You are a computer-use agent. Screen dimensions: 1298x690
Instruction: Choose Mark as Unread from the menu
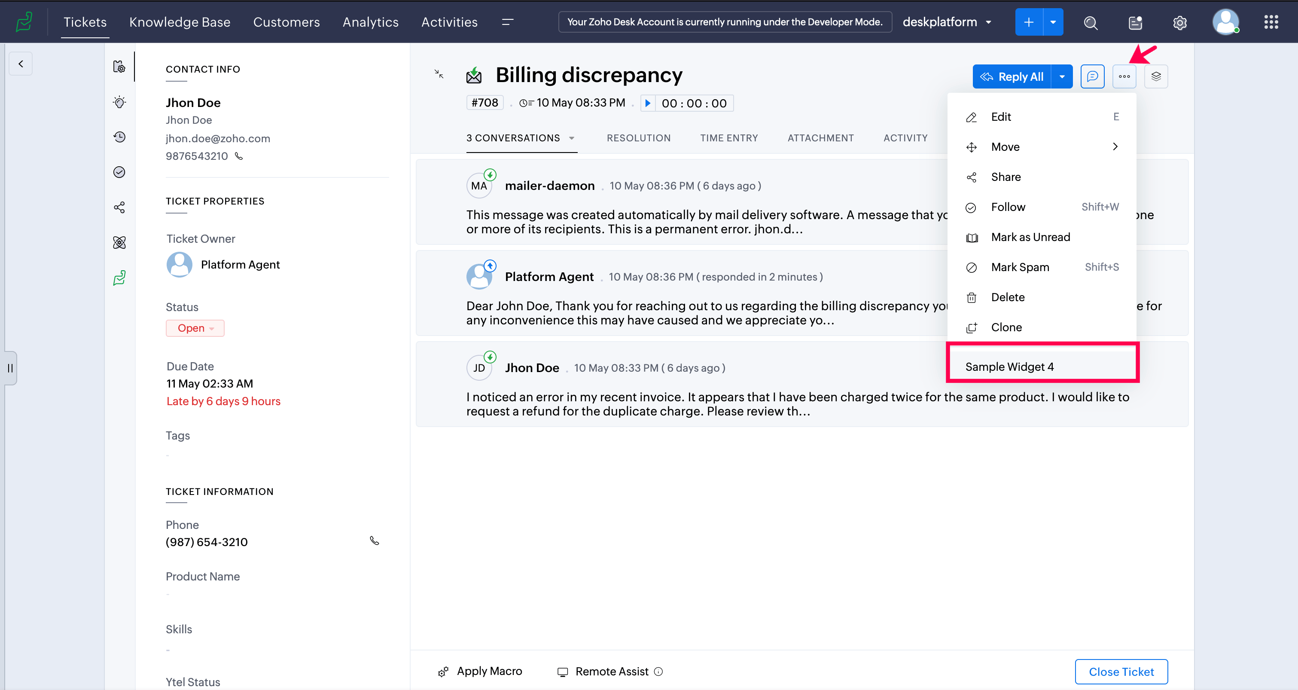pyautogui.click(x=1030, y=238)
